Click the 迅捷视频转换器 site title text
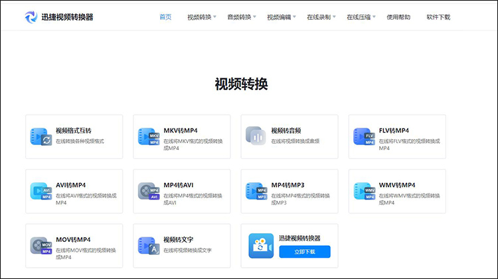The width and height of the screenshot is (498, 279). point(67,17)
